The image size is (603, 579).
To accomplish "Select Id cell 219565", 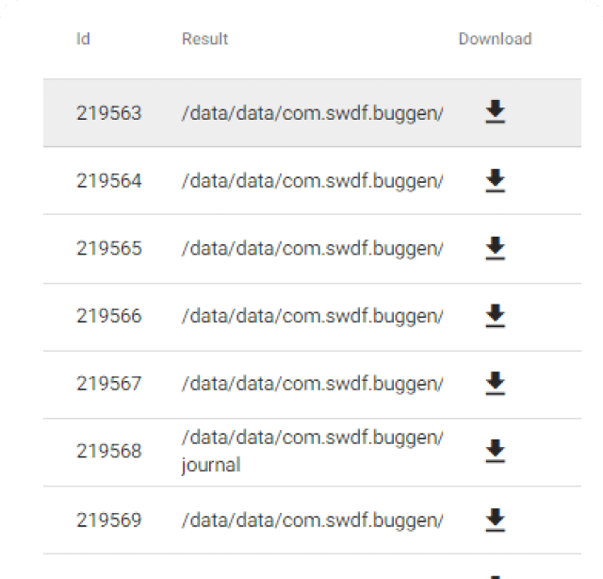I will (109, 248).
